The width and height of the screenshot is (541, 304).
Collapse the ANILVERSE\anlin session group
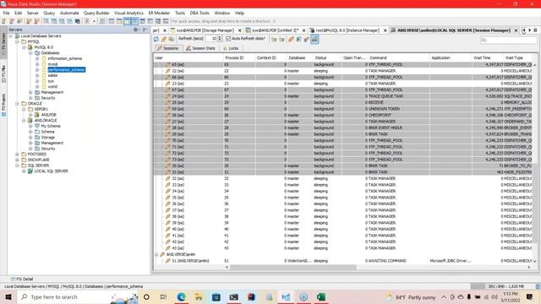(156, 254)
